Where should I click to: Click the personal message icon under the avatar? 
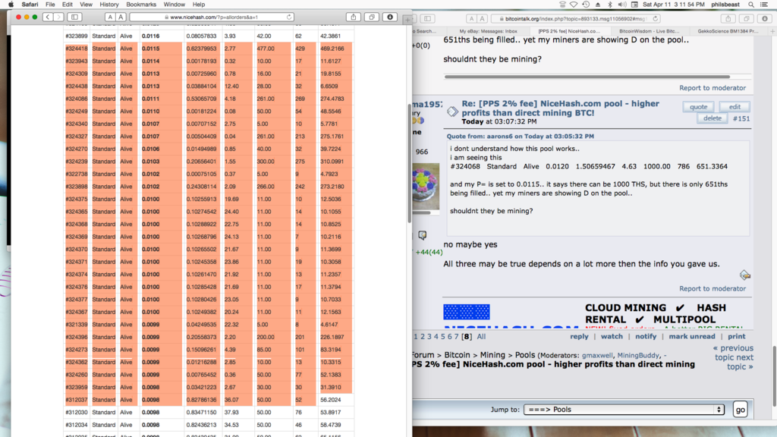coord(422,235)
